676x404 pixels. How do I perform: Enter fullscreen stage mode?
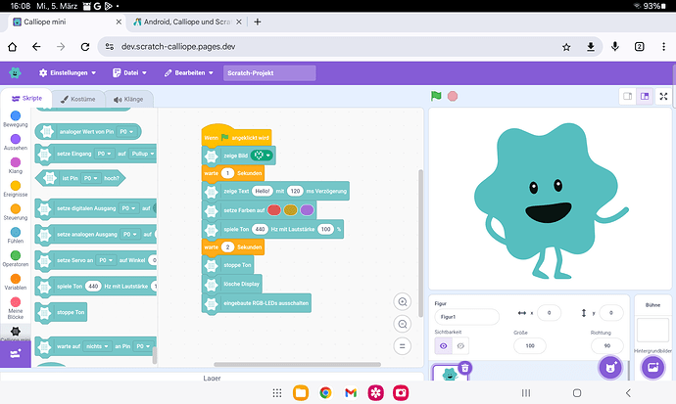[663, 97]
